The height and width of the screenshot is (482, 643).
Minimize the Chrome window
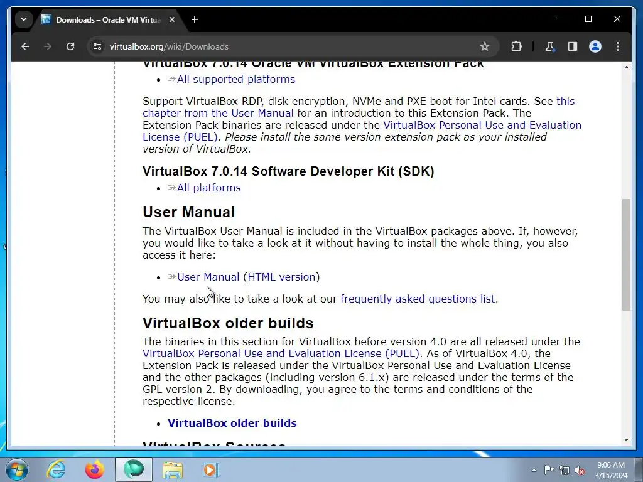coord(559,19)
